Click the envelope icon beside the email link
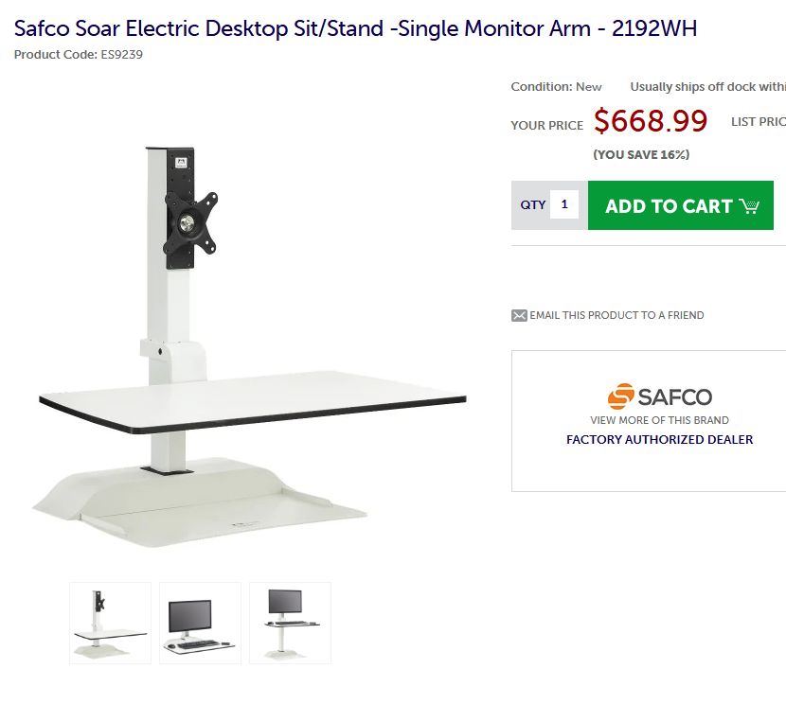 click(519, 316)
